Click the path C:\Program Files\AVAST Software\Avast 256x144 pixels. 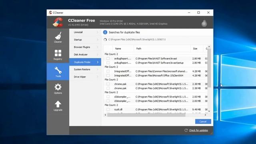point(156,58)
